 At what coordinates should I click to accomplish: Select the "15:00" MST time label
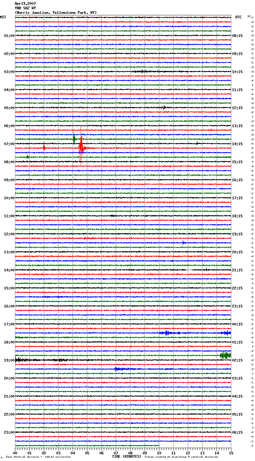point(9,288)
